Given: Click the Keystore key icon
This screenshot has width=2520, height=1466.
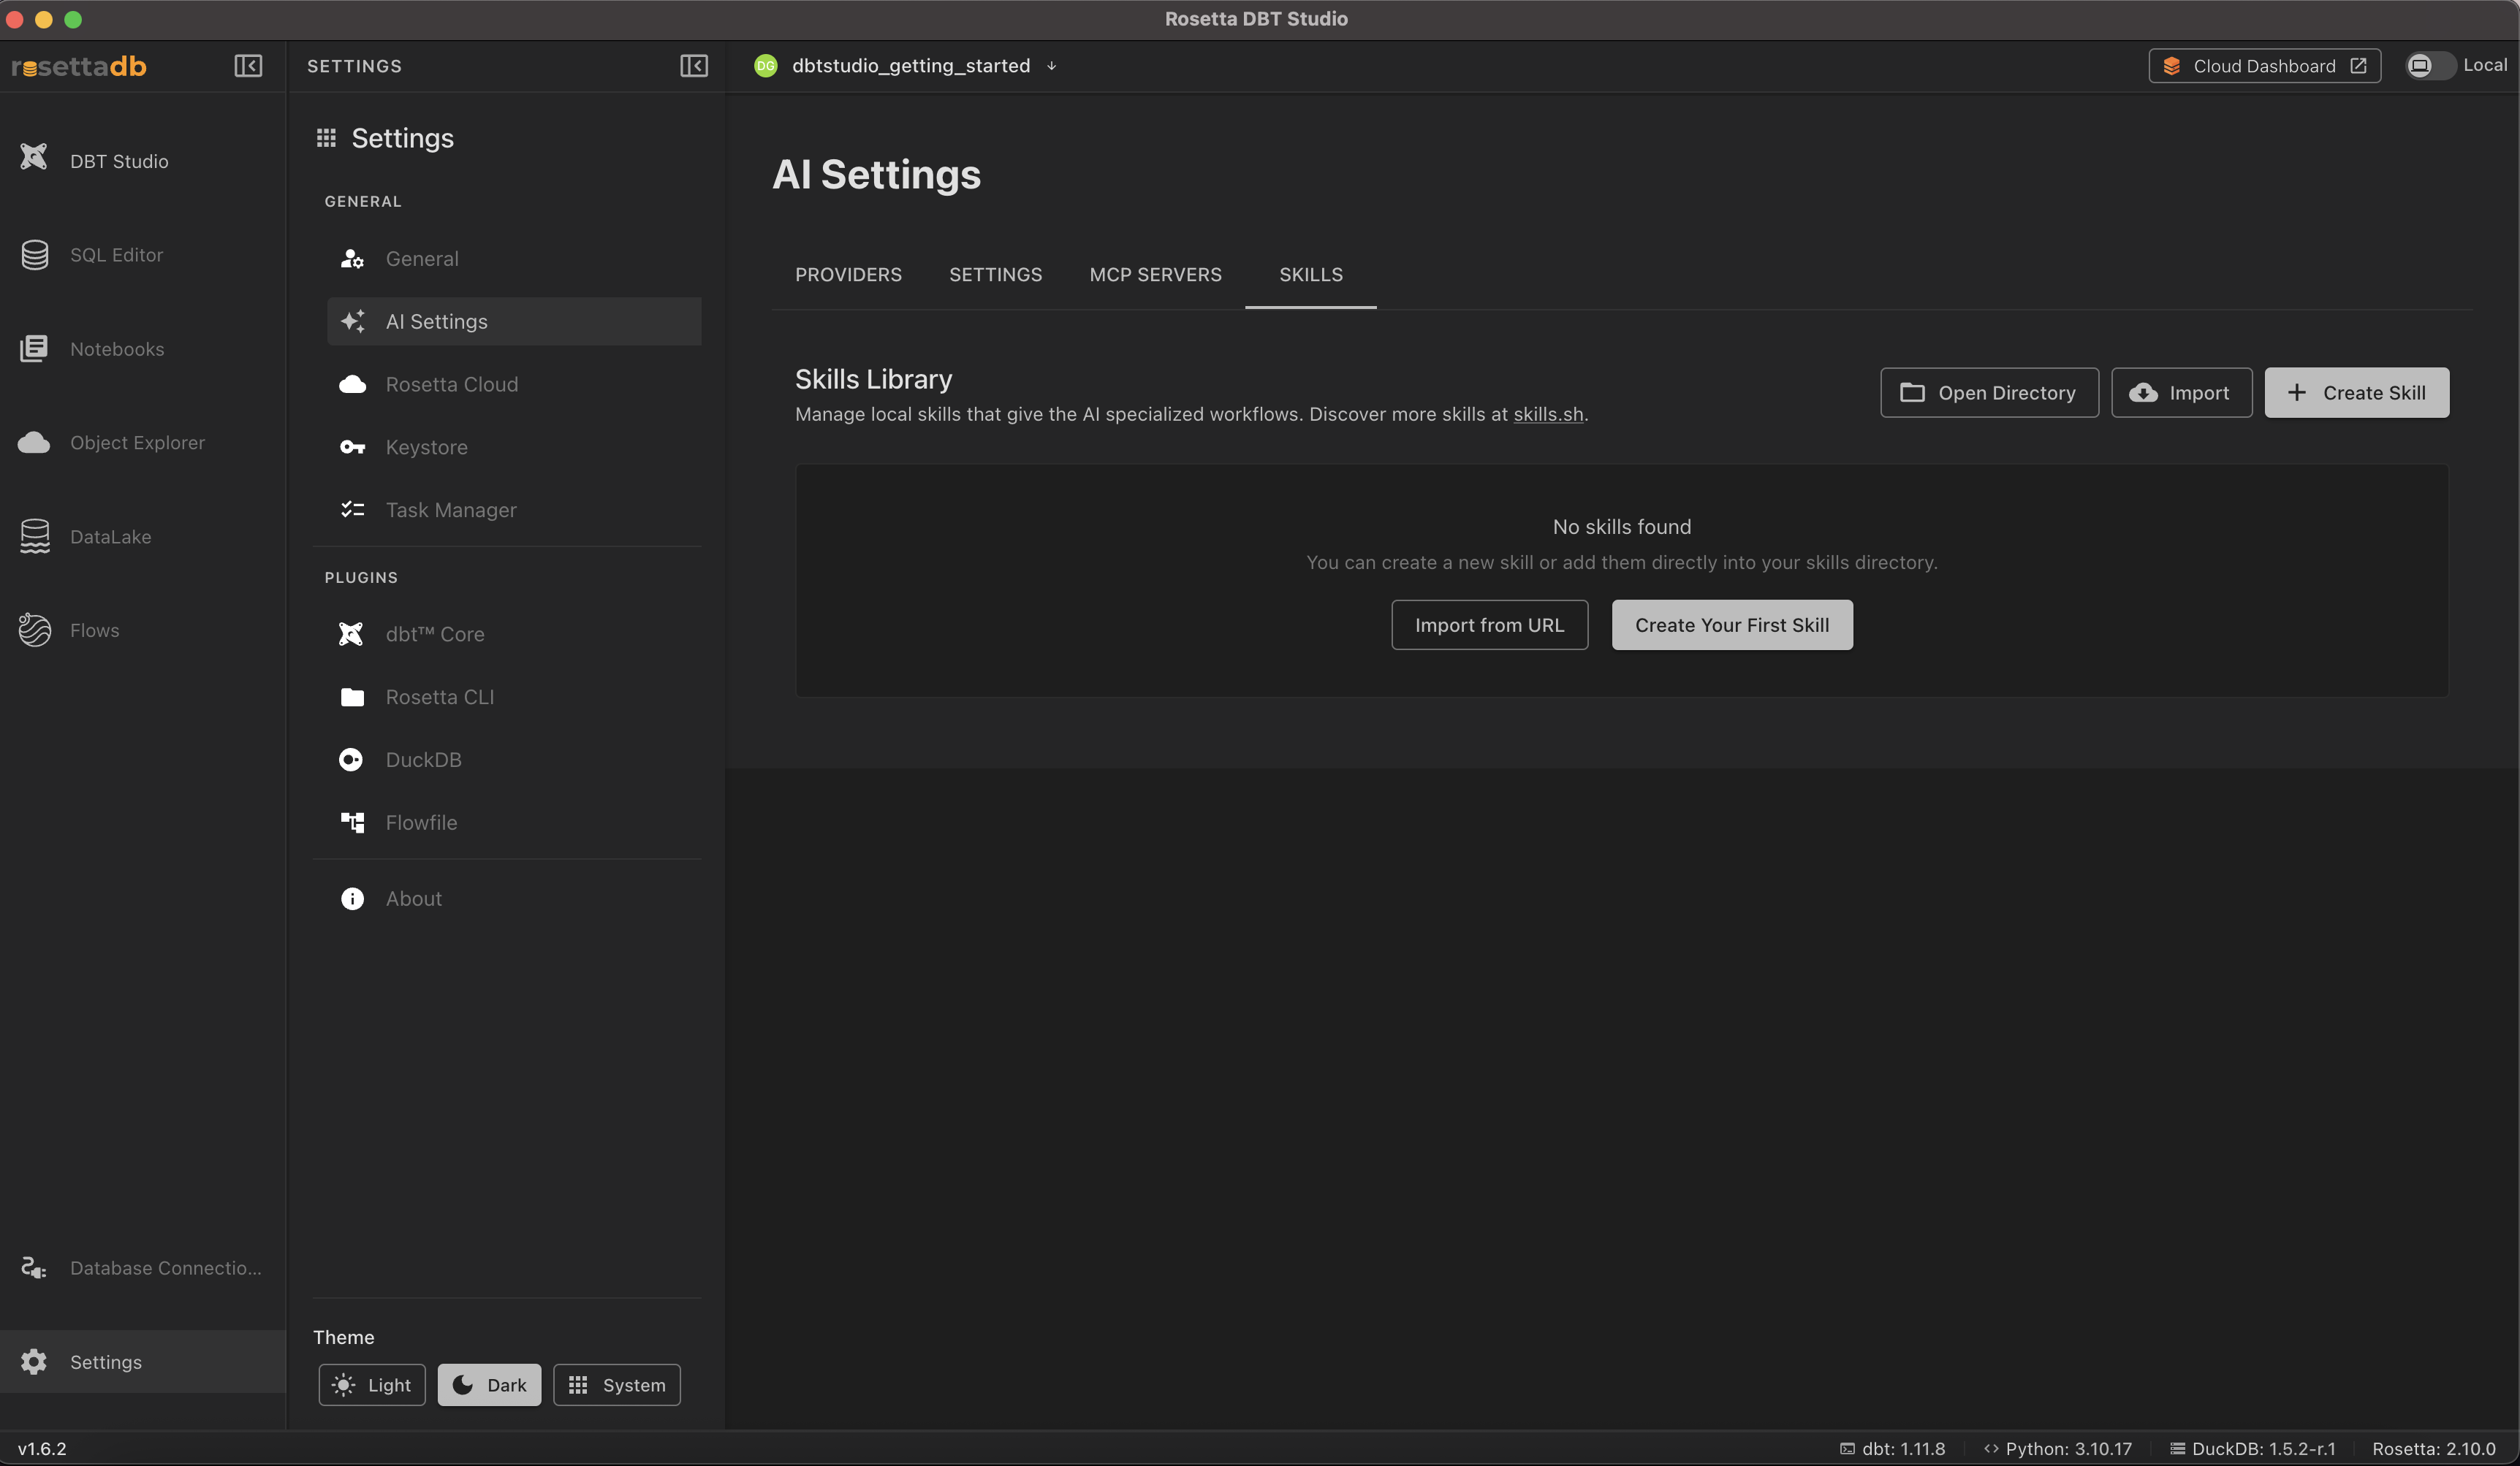Looking at the screenshot, I should [352, 448].
